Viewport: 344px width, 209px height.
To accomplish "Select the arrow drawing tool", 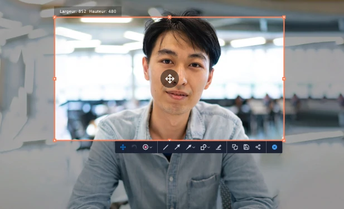I will pyautogui.click(x=177, y=147).
